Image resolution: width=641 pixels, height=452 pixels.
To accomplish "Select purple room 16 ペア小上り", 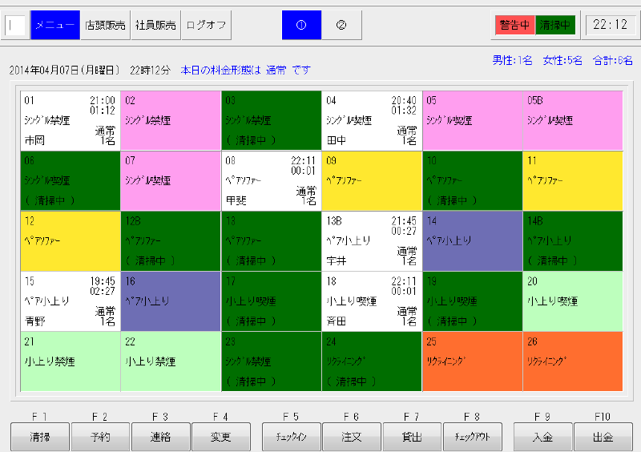I will (171, 301).
